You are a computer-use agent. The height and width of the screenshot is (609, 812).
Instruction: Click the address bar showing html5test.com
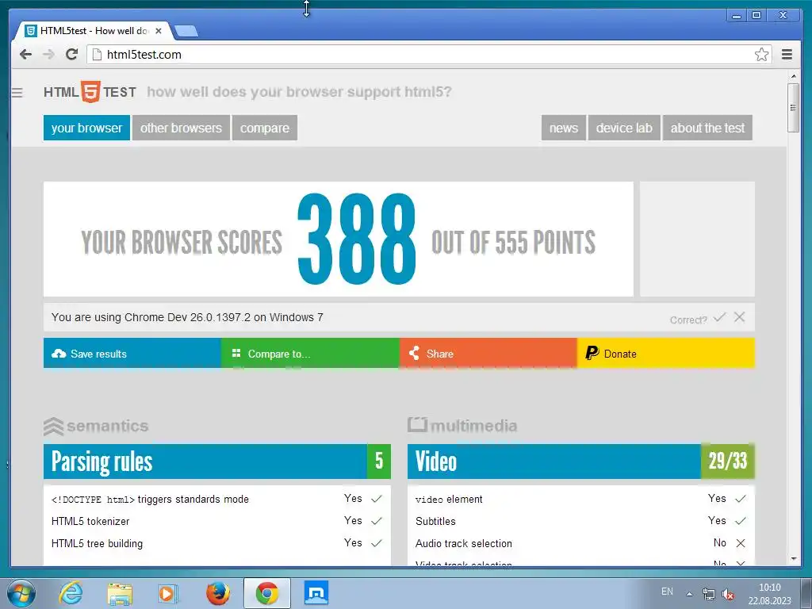tap(429, 55)
